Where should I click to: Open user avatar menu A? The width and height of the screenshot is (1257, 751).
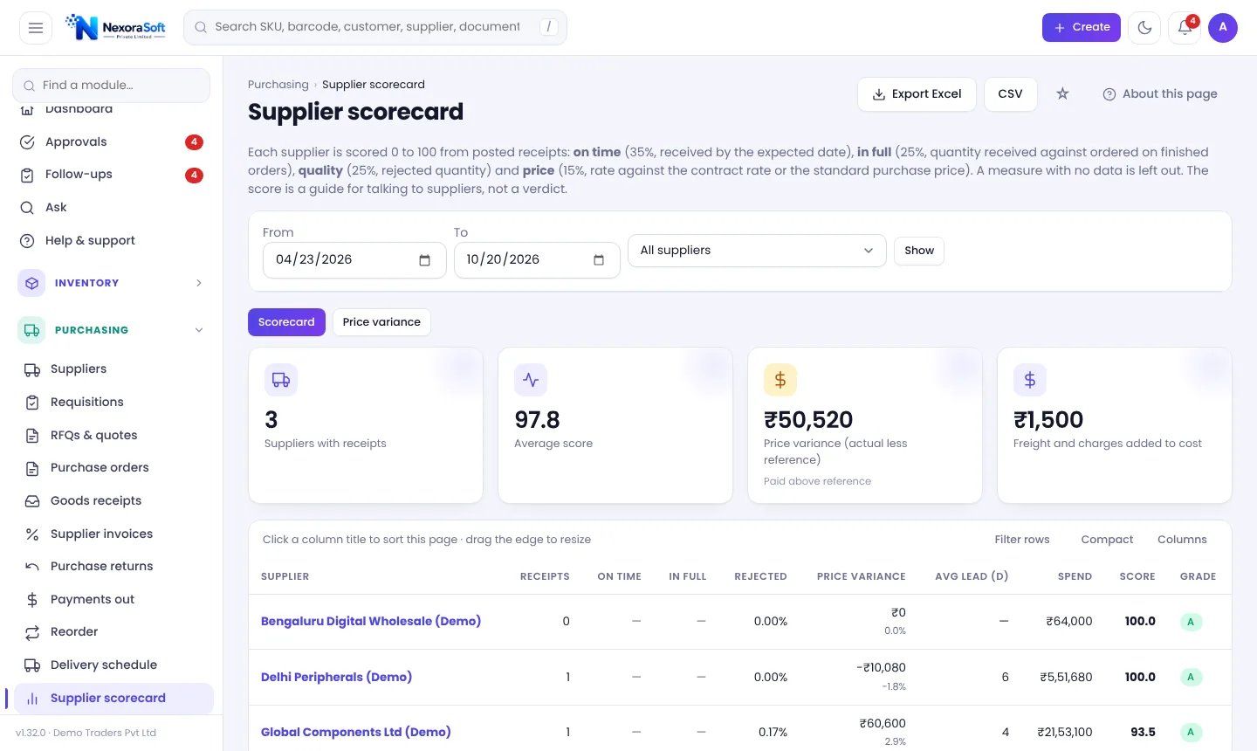(1223, 28)
